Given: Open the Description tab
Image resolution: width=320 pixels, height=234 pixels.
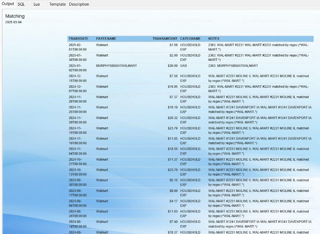Looking at the screenshot, I should pyautogui.click(x=79, y=4).
